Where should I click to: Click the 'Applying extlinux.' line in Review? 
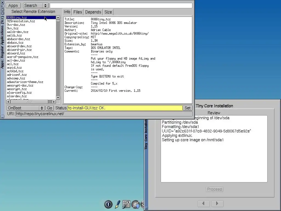pos(177,135)
